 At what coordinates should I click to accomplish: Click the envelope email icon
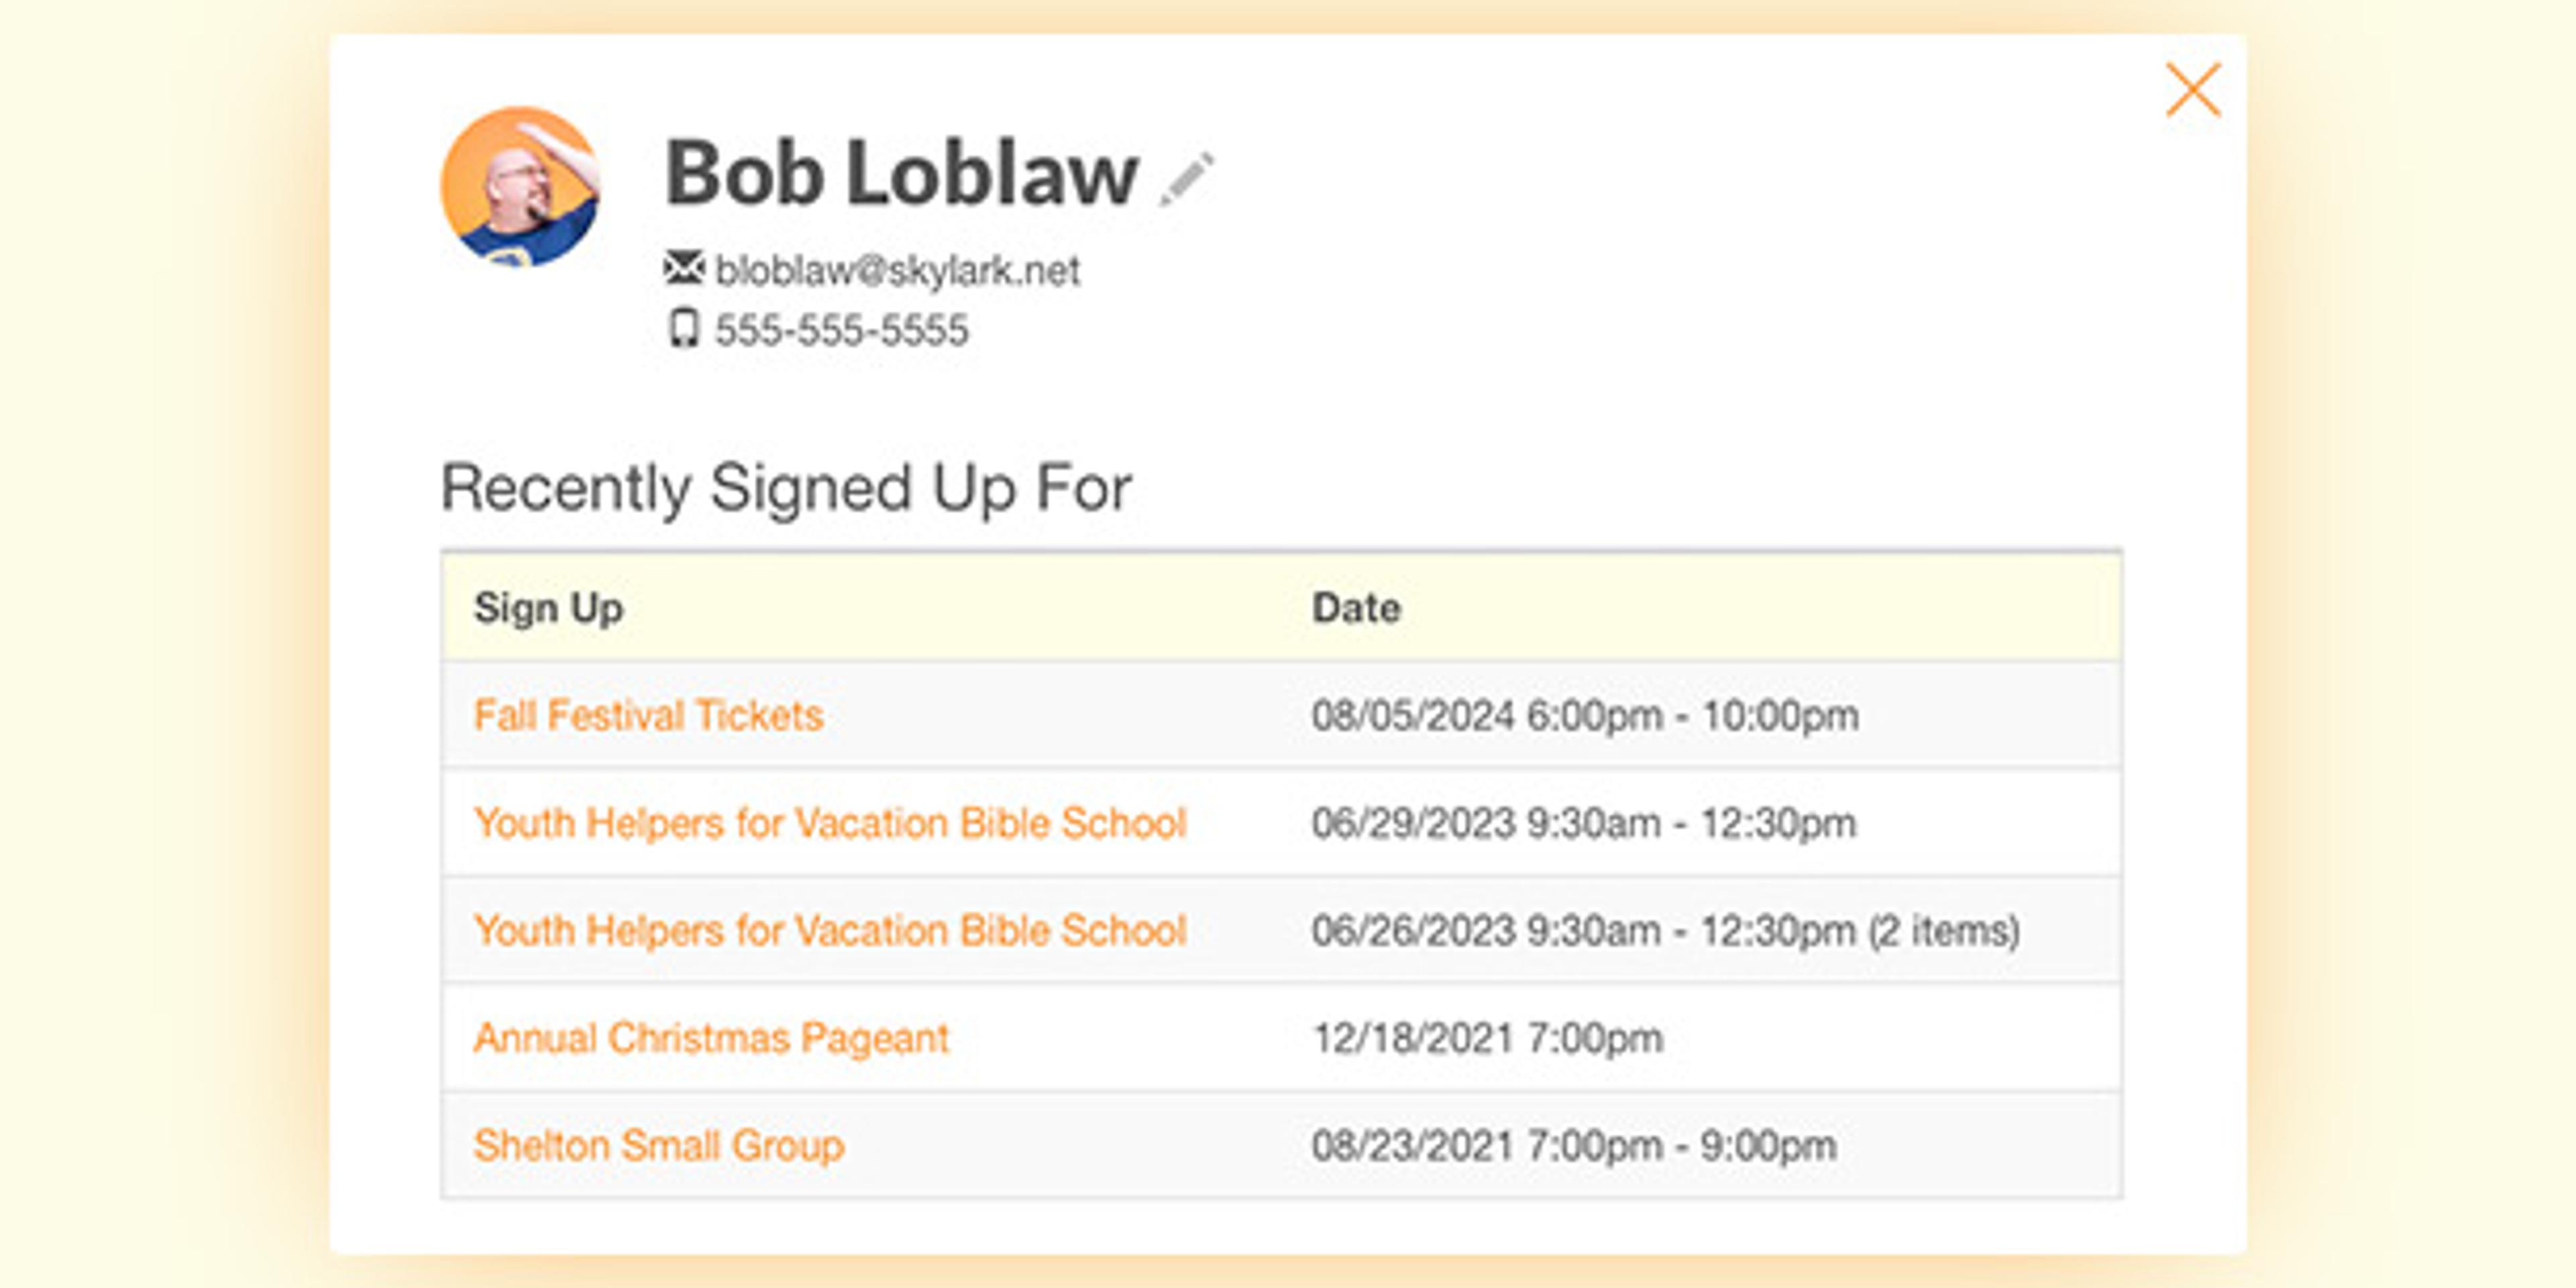pyautogui.click(x=684, y=268)
